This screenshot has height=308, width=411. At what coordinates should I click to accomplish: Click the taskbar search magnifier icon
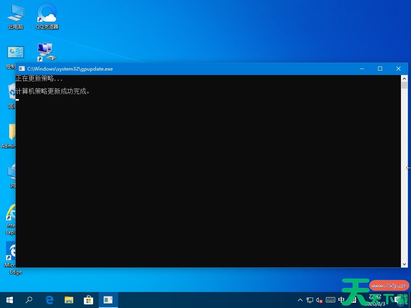point(29,300)
